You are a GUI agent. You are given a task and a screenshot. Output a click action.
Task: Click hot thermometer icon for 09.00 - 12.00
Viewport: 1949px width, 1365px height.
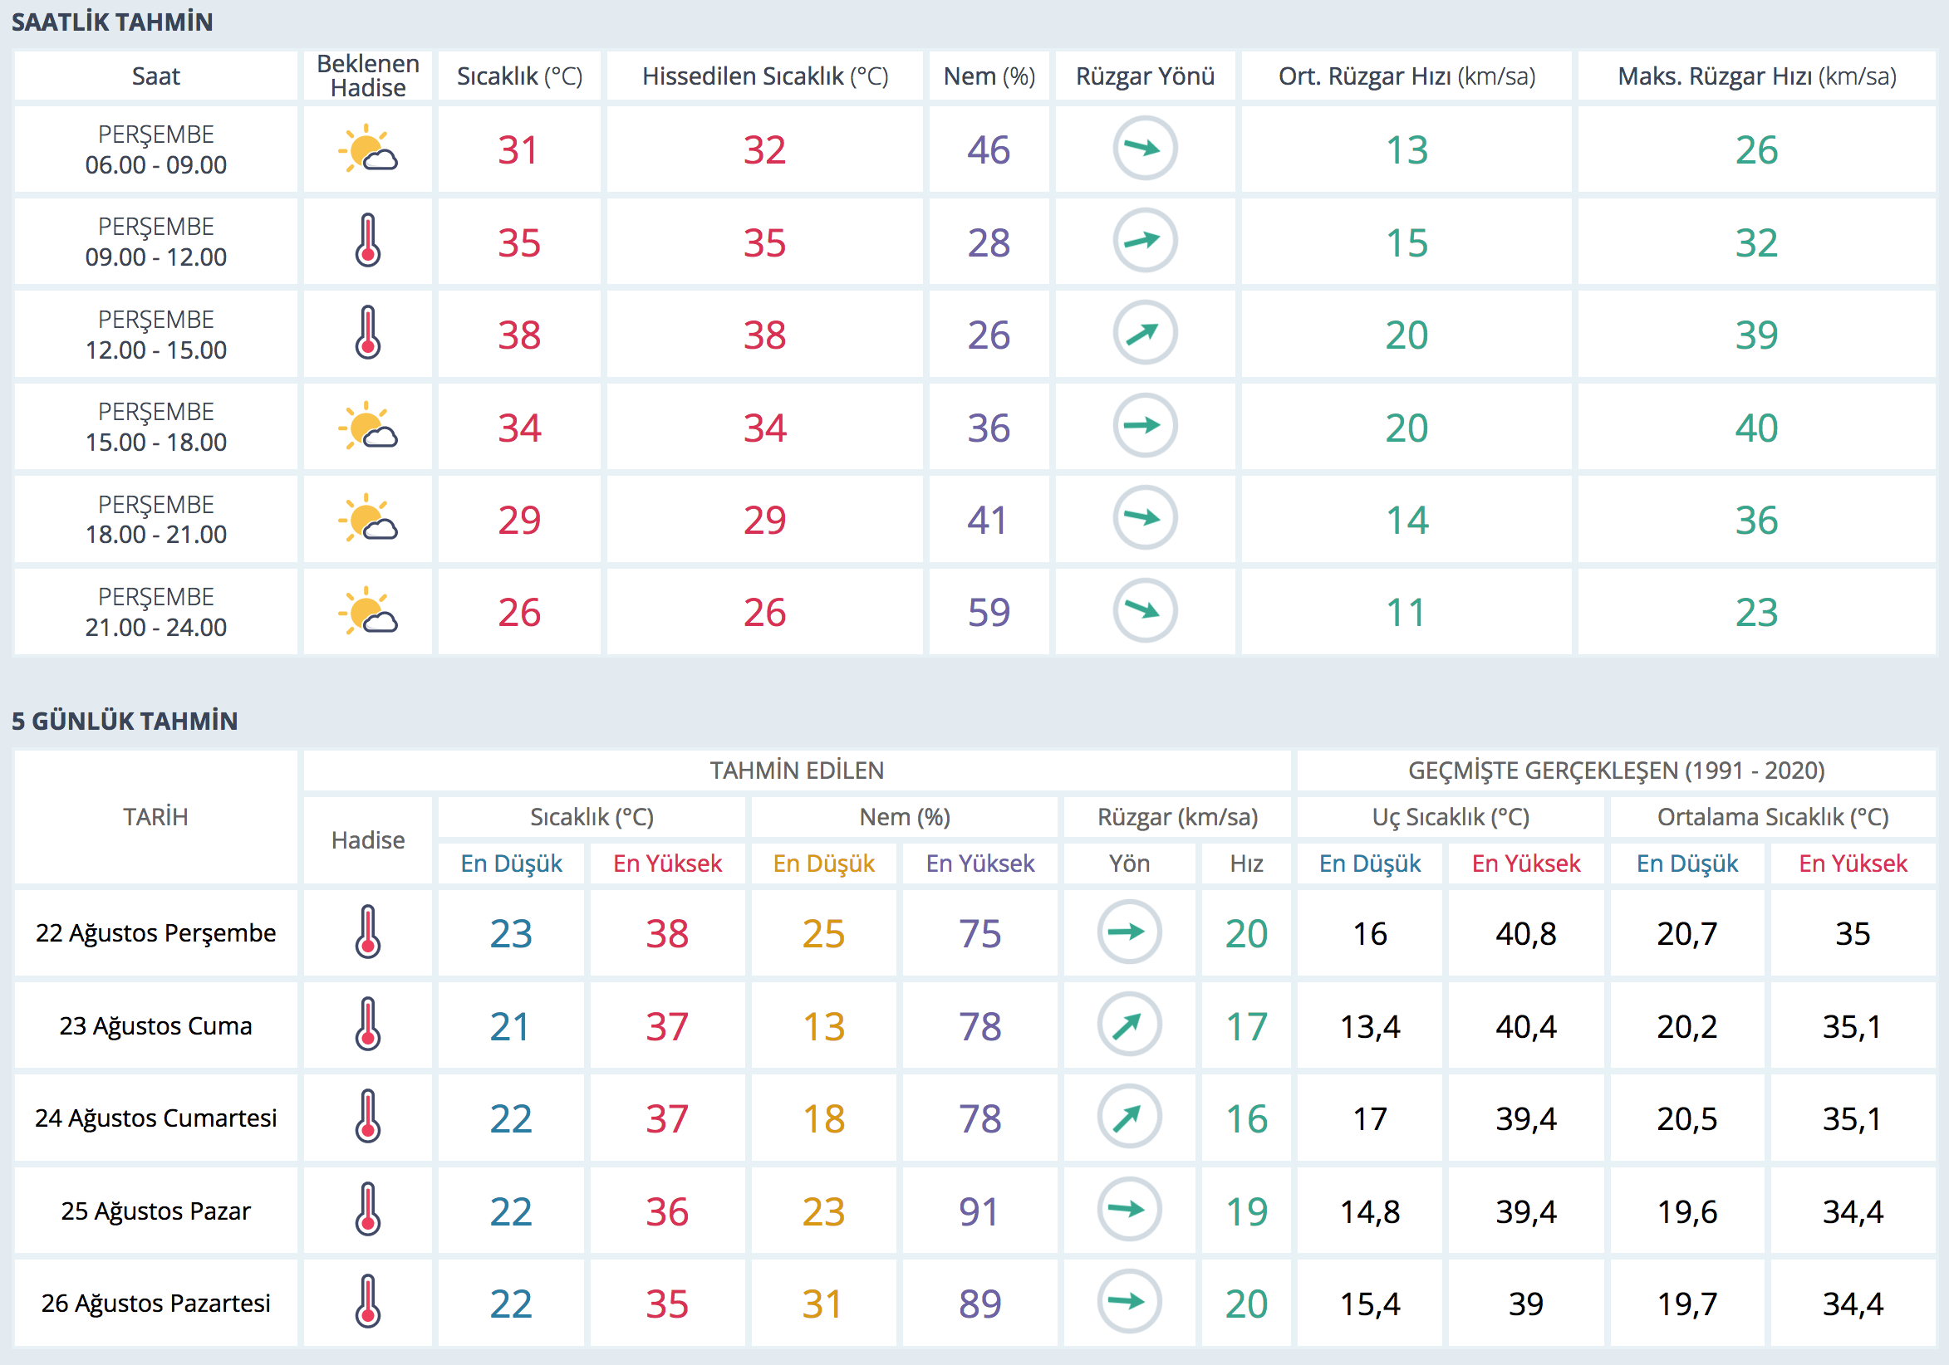point(367,241)
